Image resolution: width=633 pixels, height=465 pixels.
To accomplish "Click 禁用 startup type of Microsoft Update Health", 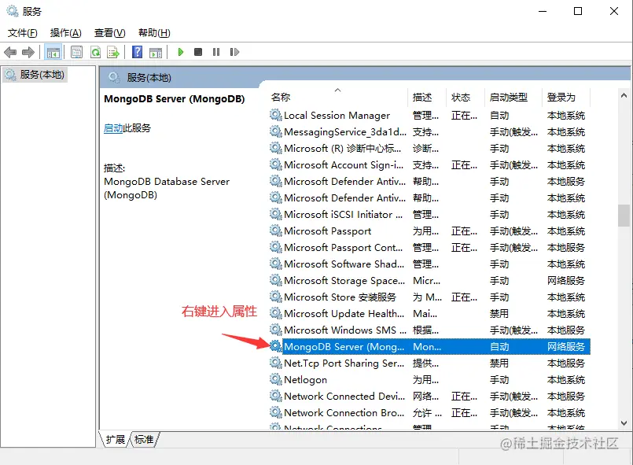I will coord(499,314).
